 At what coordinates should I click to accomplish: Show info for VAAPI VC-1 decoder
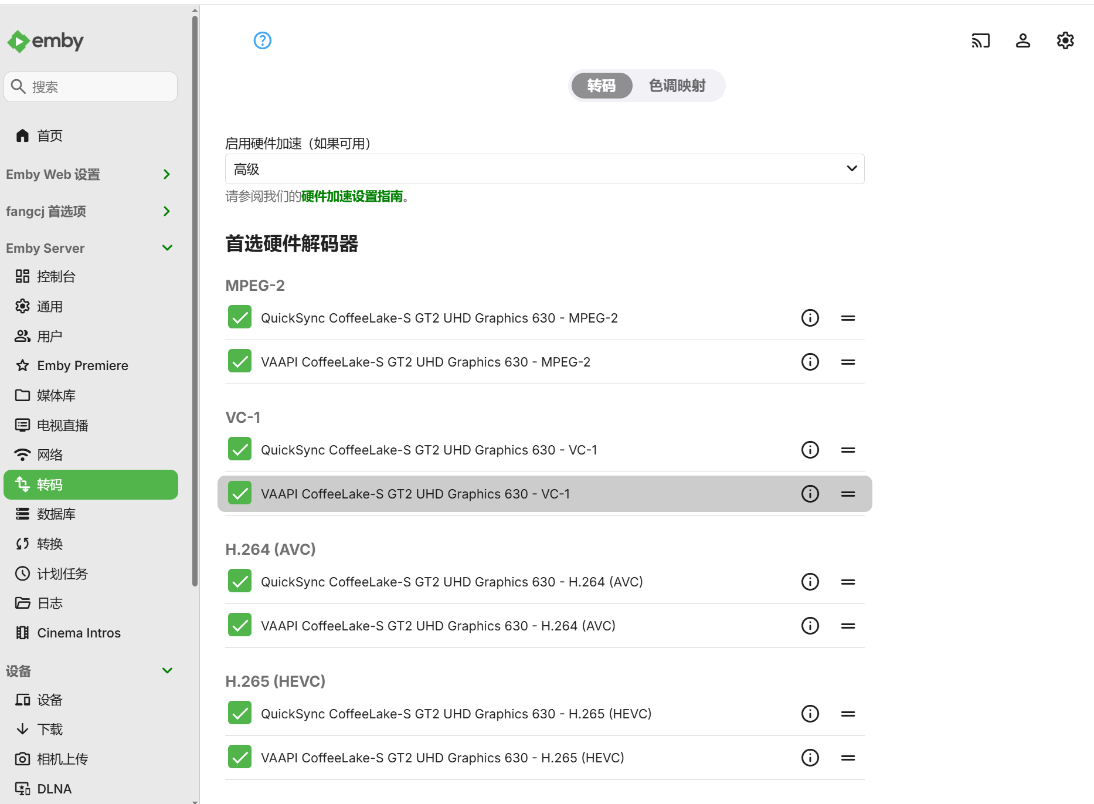click(x=810, y=494)
